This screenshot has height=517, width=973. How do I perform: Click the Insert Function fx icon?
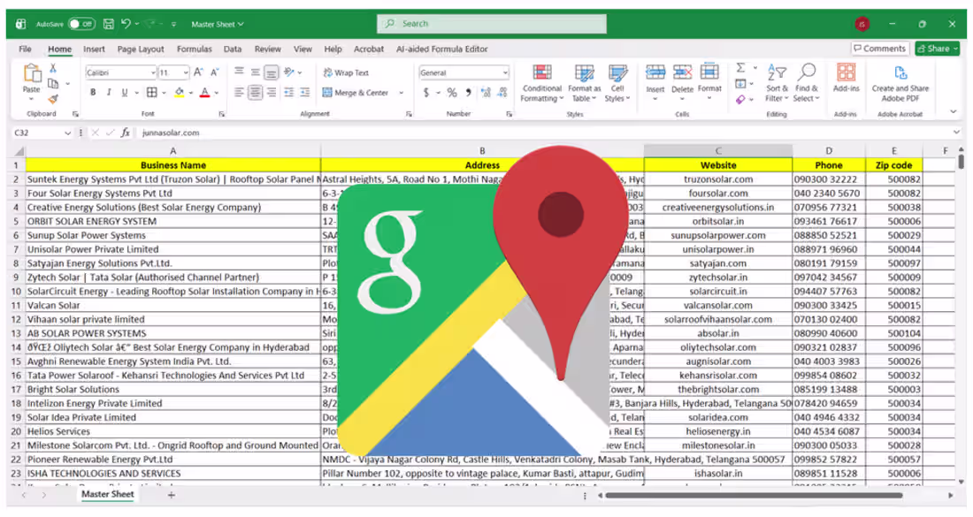pyautogui.click(x=126, y=133)
